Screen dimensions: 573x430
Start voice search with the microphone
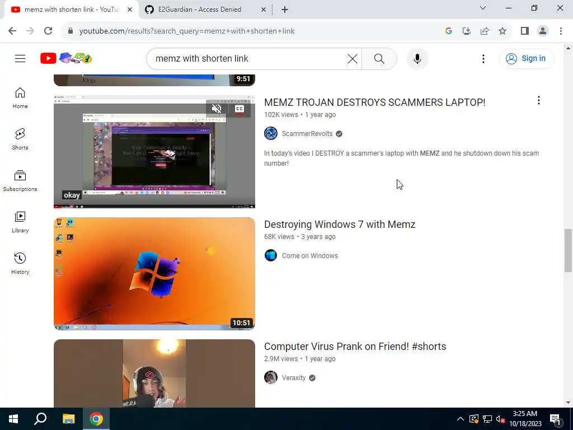tap(417, 58)
